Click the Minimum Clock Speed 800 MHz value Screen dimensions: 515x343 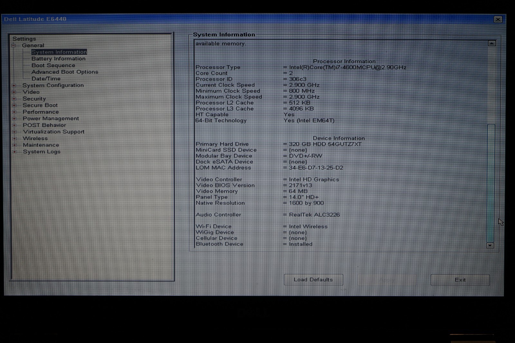pyautogui.click(x=302, y=91)
